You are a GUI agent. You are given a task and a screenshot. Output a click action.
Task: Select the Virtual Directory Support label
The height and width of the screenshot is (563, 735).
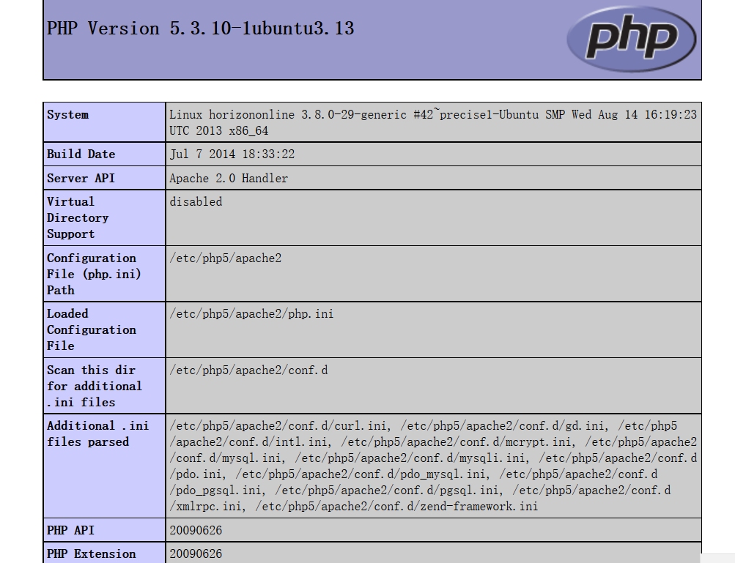[105, 217]
